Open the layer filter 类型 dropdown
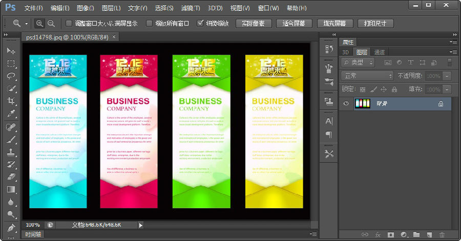Image resolution: width=461 pixels, height=241 pixels. click(358, 62)
